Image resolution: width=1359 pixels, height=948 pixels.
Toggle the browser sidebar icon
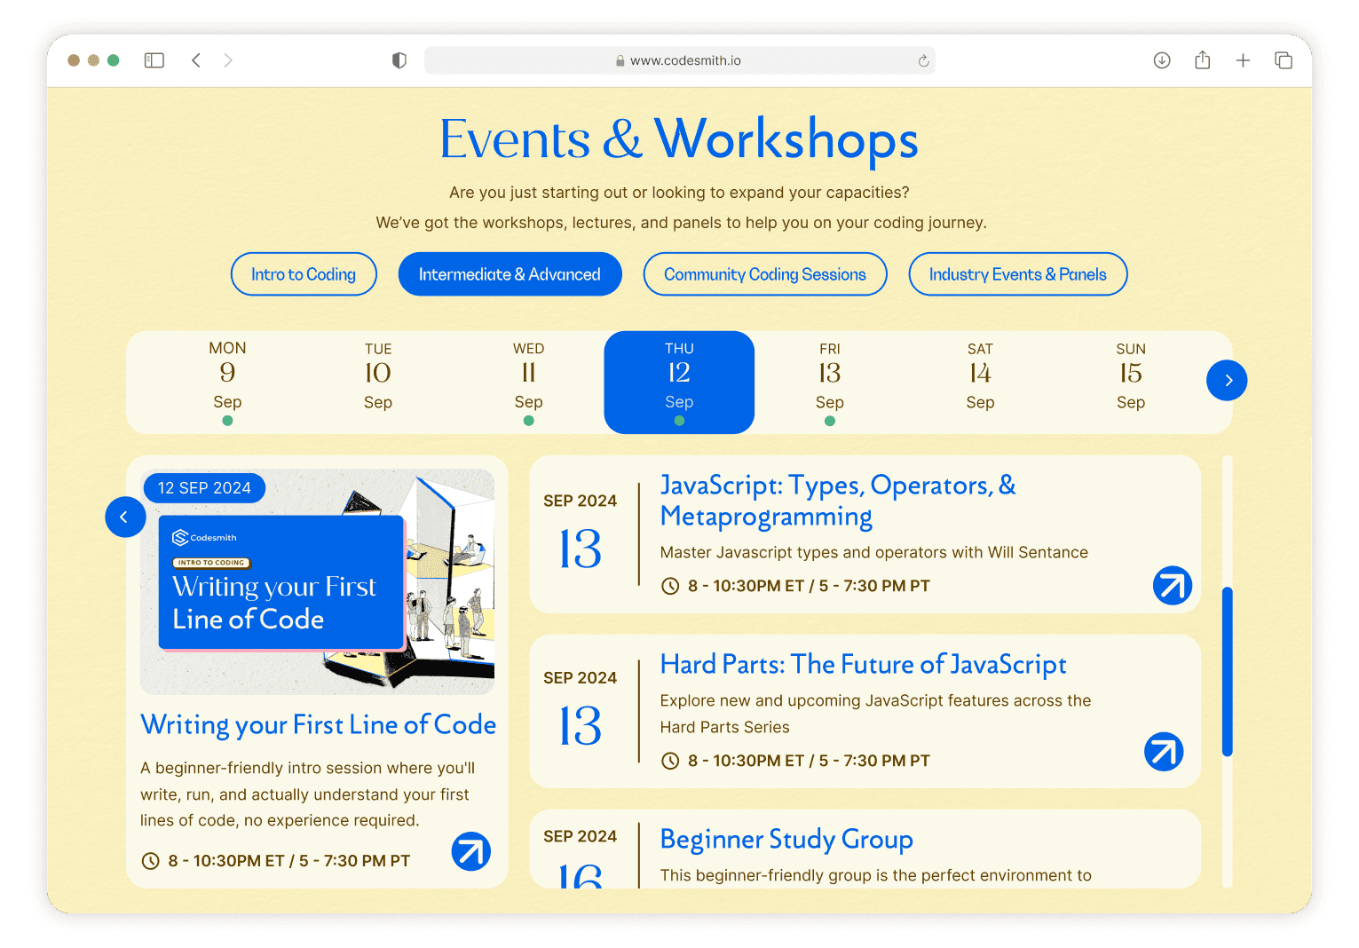coord(154,60)
